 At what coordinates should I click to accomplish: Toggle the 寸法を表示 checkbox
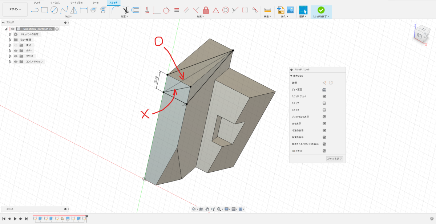click(324, 130)
